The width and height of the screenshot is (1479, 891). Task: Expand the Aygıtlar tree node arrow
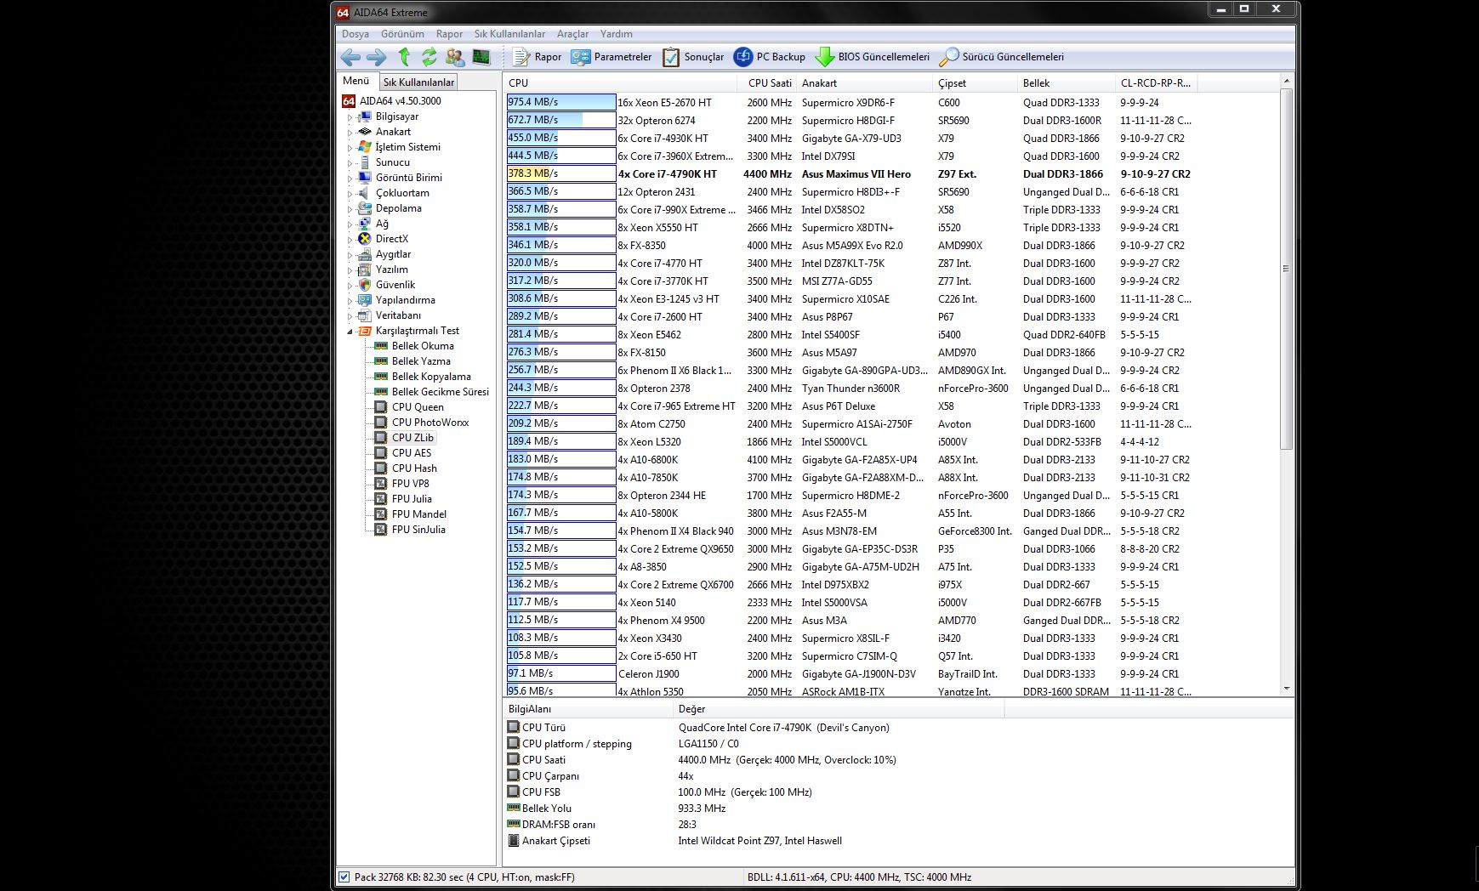tap(350, 255)
